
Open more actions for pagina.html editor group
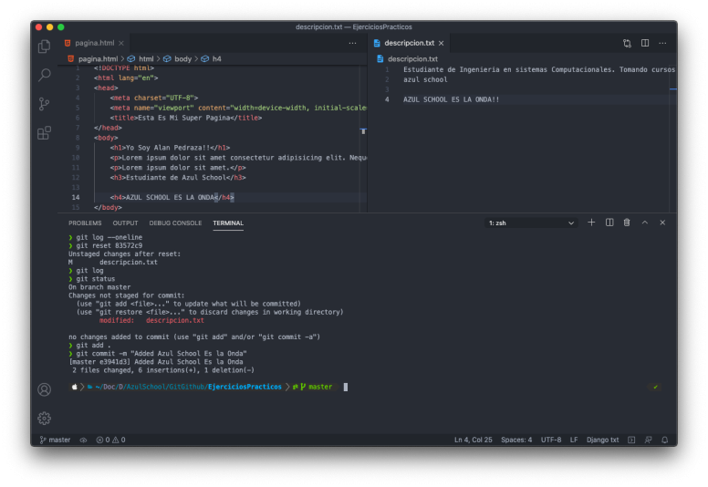pyautogui.click(x=352, y=43)
